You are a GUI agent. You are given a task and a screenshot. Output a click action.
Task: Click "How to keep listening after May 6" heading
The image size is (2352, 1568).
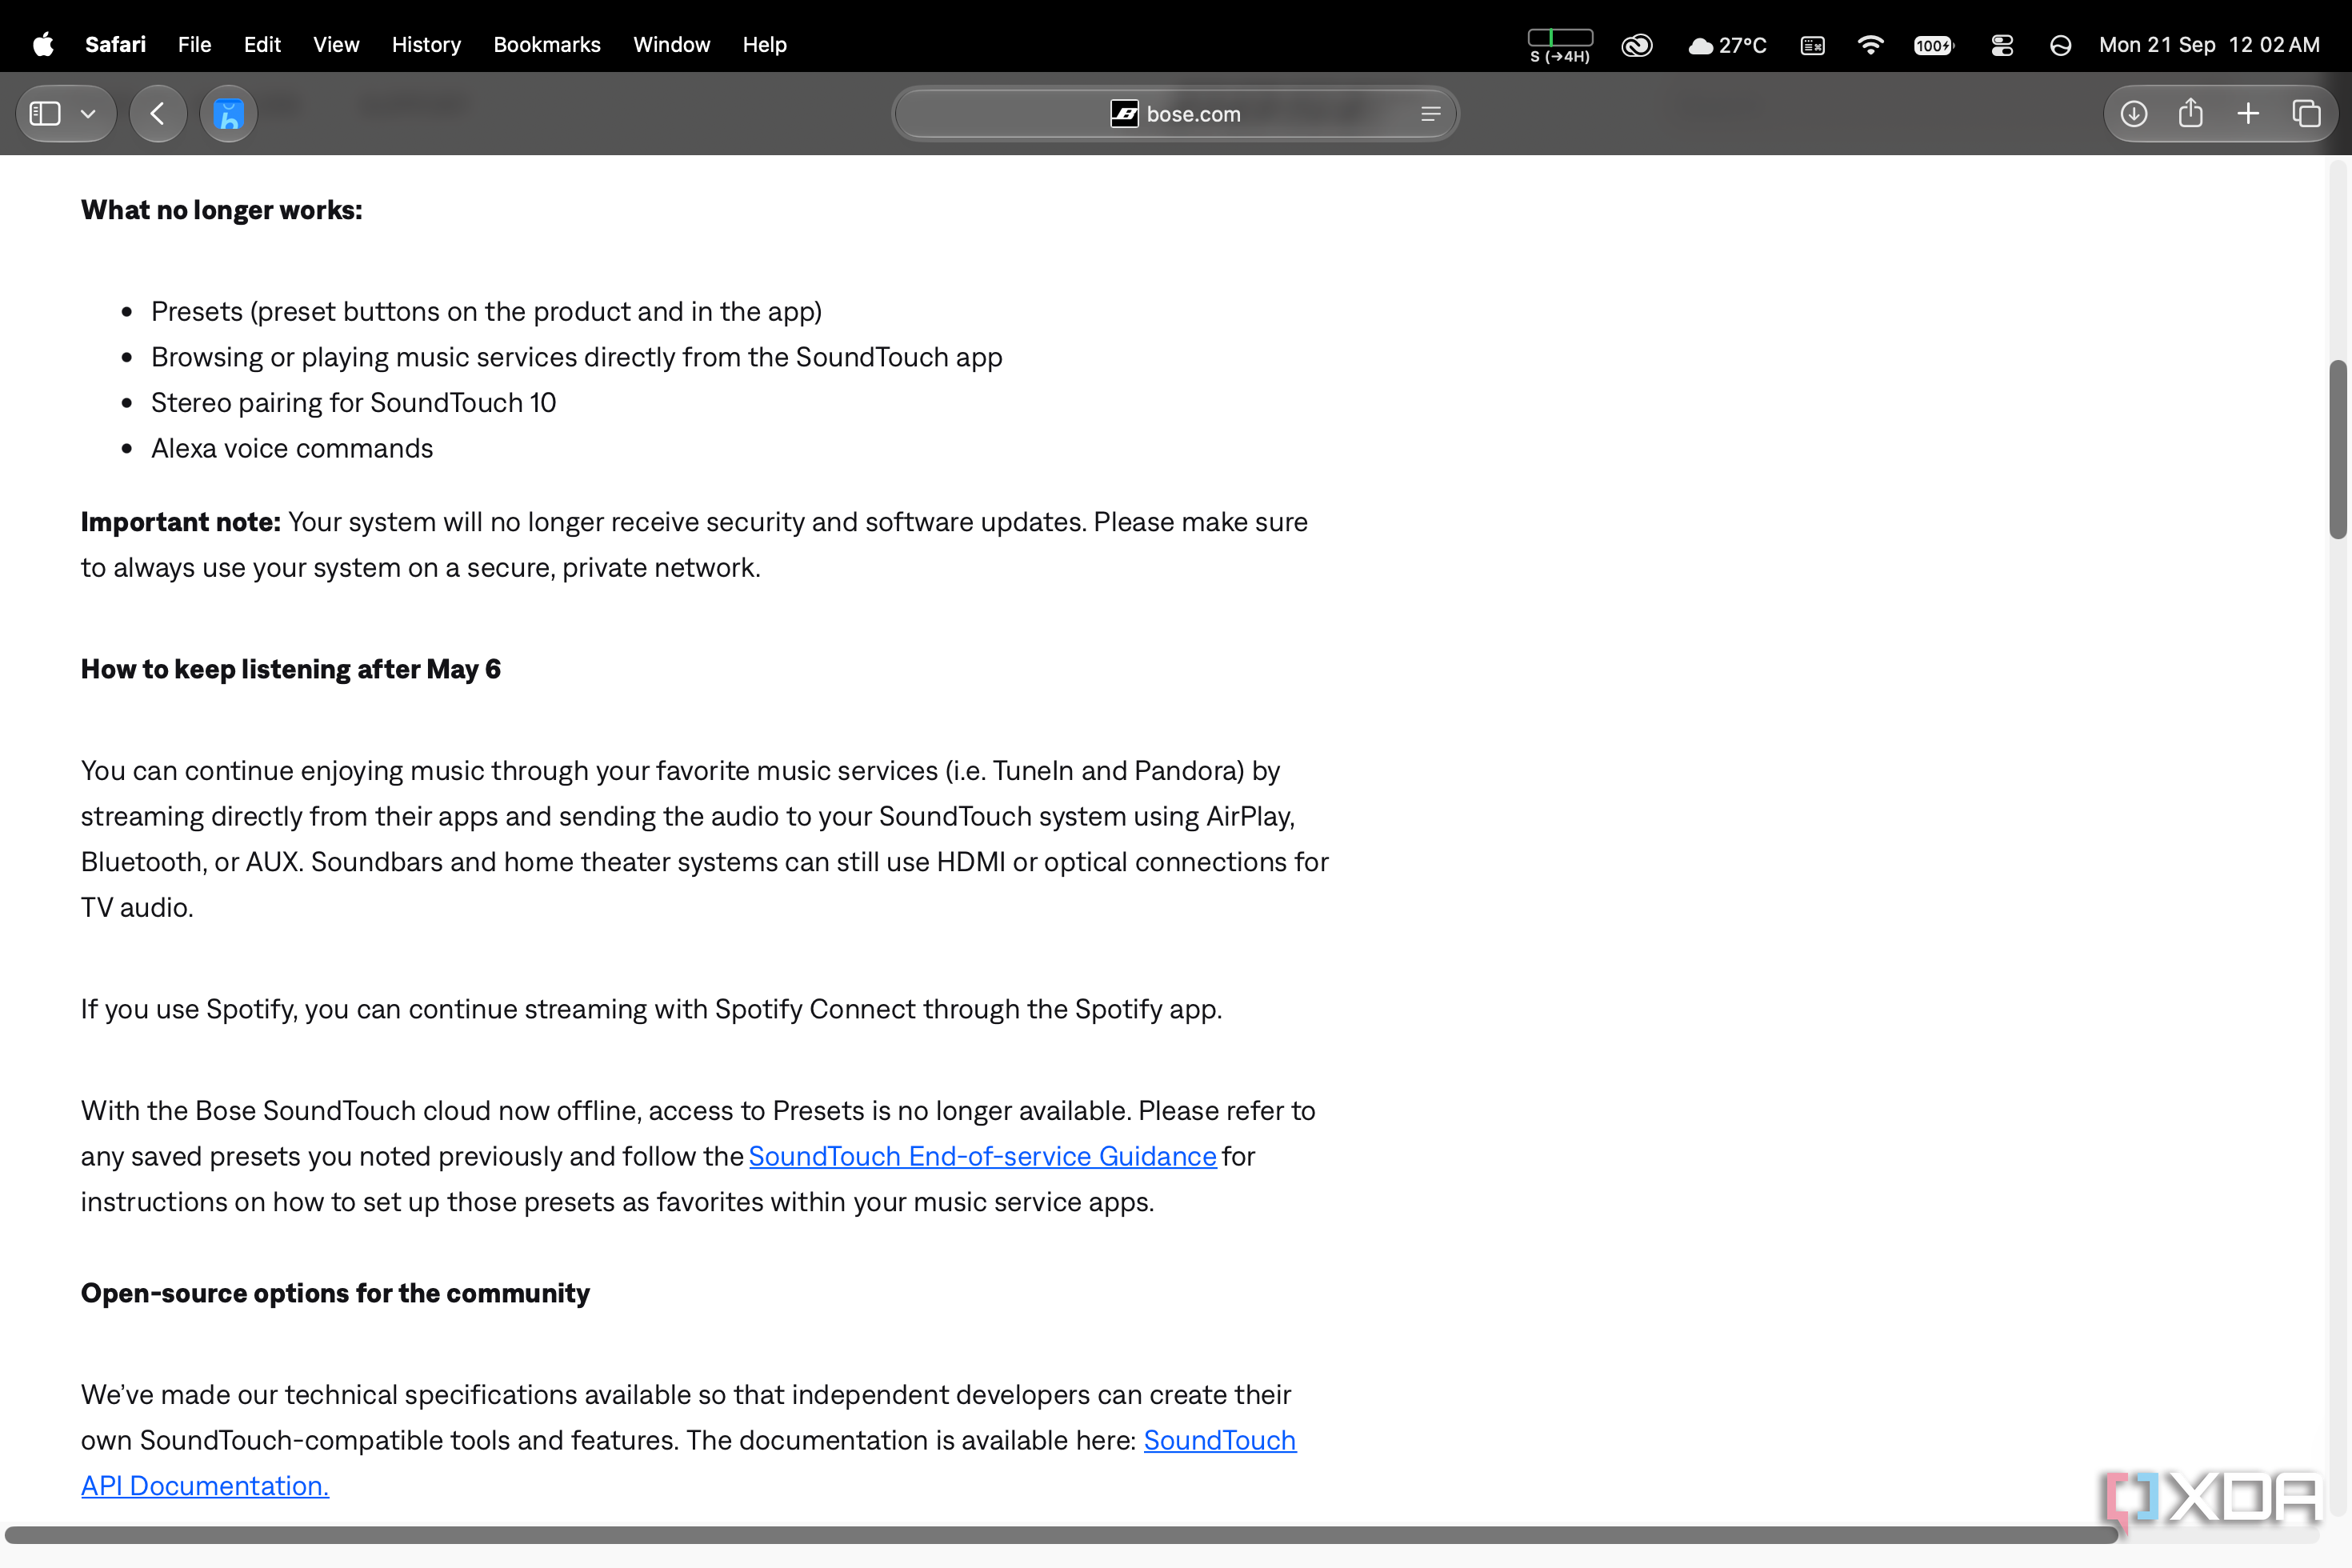pyautogui.click(x=290, y=669)
